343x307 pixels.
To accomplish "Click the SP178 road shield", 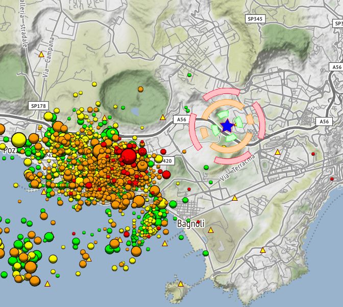I will pos(38,106).
